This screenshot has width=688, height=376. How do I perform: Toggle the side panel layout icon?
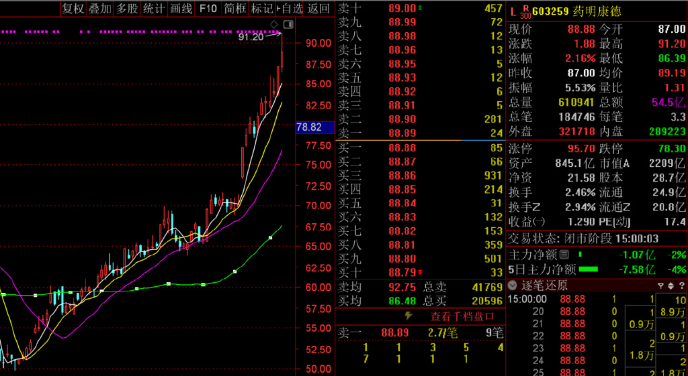click(288, 25)
